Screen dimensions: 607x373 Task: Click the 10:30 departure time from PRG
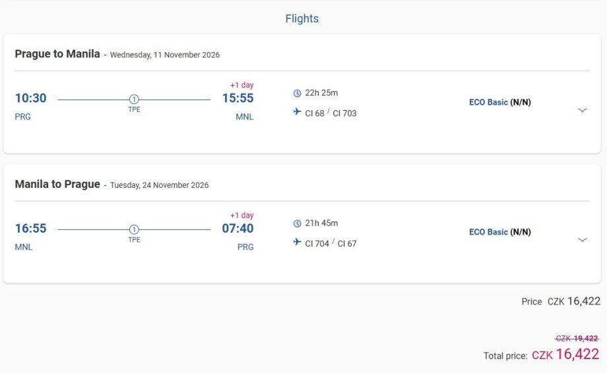pos(31,98)
